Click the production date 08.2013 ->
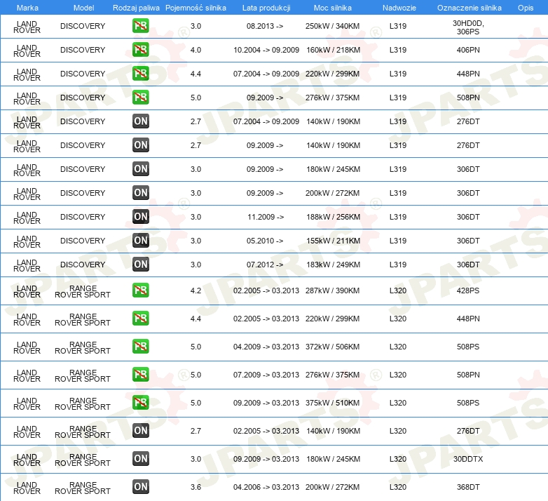The height and width of the screenshot is (501, 548). coord(265,26)
